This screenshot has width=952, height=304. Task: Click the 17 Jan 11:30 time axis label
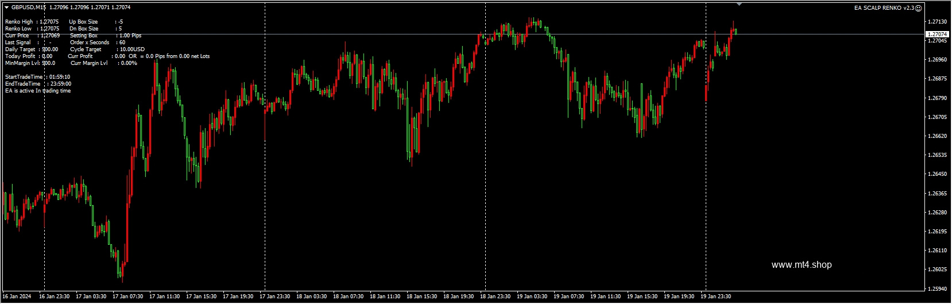[x=164, y=297]
